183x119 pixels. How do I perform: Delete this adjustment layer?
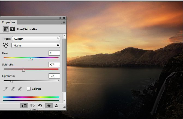point(57,106)
